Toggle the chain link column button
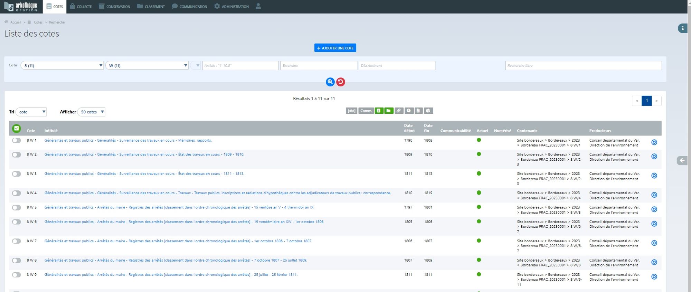This screenshot has height=292, width=691. click(399, 111)
